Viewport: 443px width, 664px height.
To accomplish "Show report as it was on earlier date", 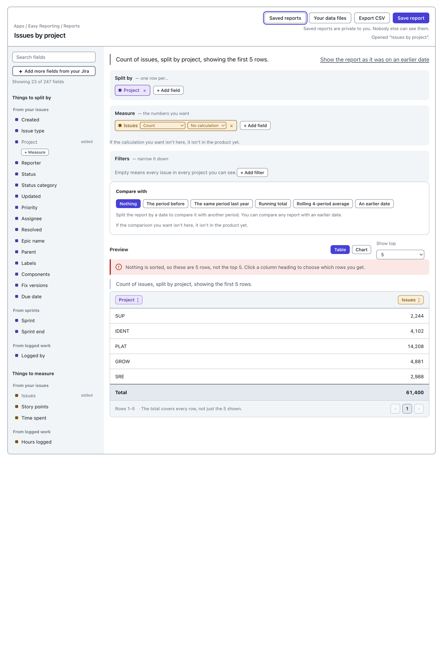I will pos(374,59).
